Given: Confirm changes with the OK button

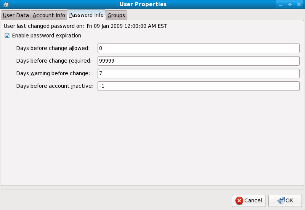Looking at the screenshot, I should click(285, 200).
